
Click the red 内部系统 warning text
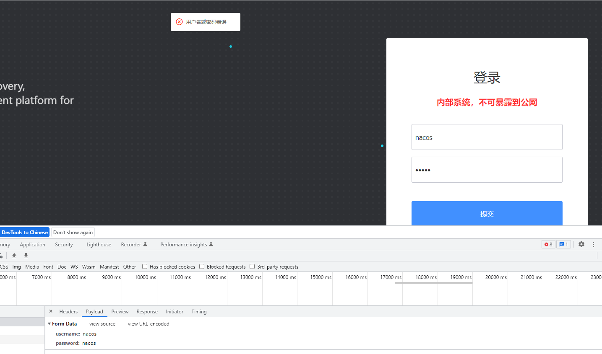click(487, 102)
